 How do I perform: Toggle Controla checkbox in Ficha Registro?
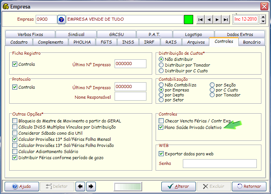(15, 64)
